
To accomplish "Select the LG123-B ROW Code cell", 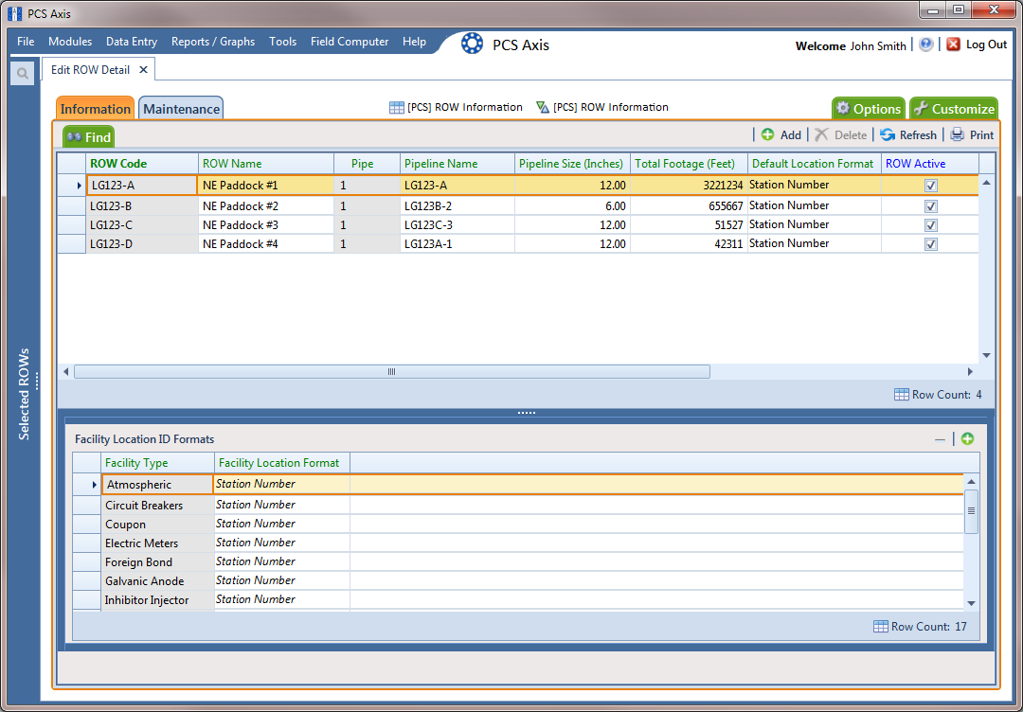I will pyautogui.click(x=141, y=206).
